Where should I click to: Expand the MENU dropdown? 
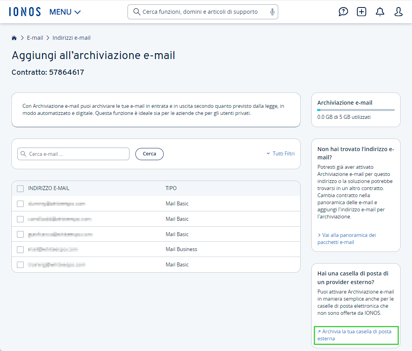65,12
